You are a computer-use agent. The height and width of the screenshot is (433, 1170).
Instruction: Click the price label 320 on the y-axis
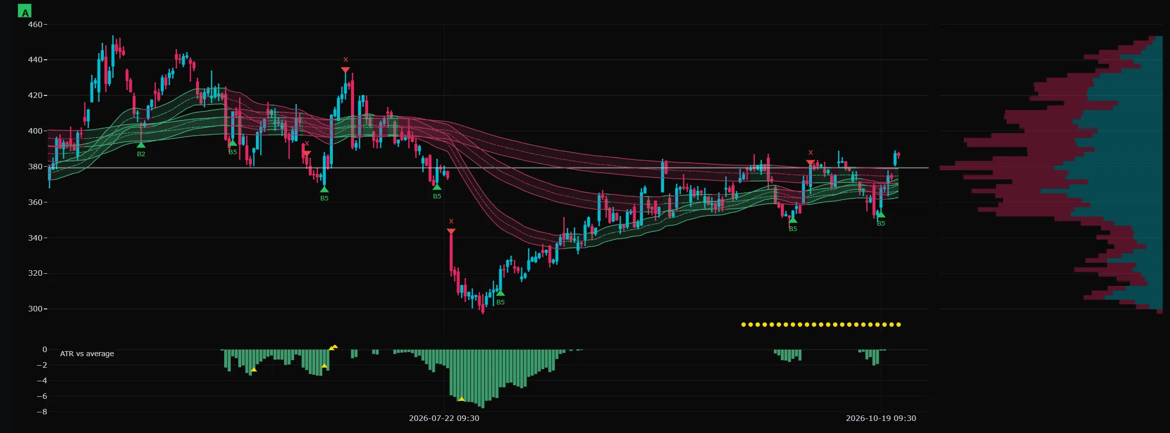[35, 273]
